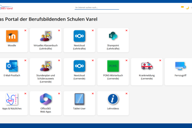Image resolution: width=192 pixels, height=128 pixels.
Task: Remove the Krankmeldung tile
Action: pos(160,60)
